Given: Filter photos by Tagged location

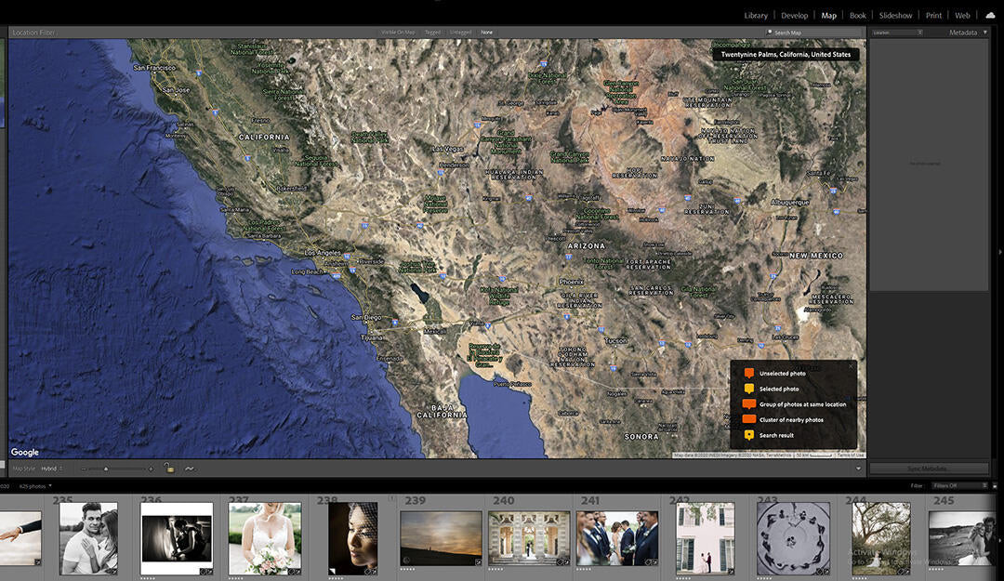Looking at the screenshot, I should [433, 32].
